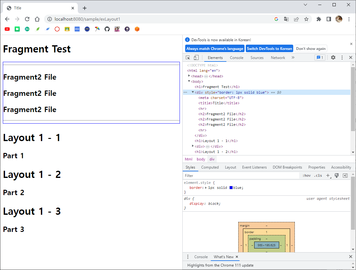Collapse the blue-bordered div node
The width and height of the screenshot is (356, 270).
[x=193, y=92]
